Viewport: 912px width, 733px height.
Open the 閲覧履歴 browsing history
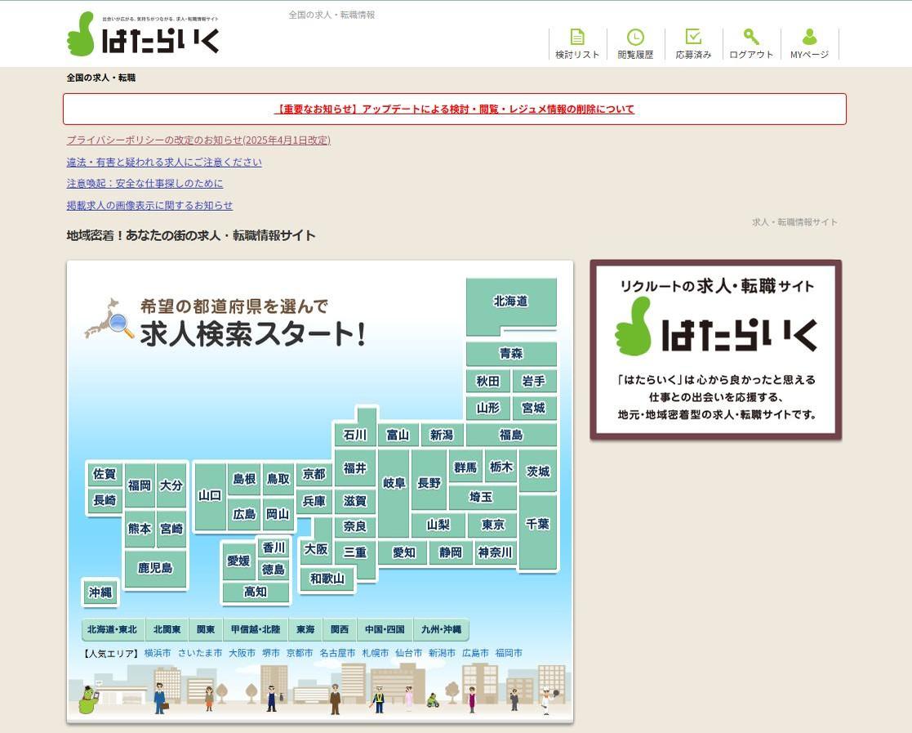click(x=635, y=44)
